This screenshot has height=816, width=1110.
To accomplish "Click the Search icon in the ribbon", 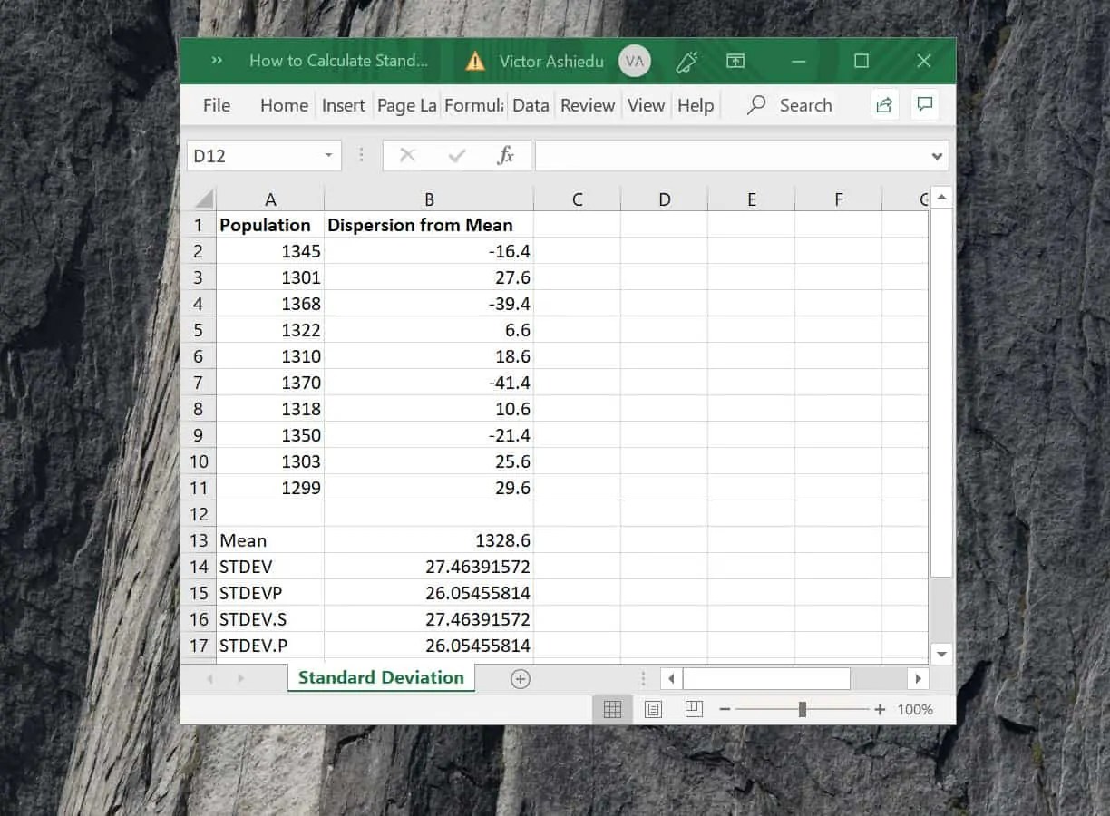I will [x=755, y=105].
